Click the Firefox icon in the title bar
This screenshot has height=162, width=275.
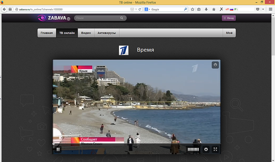(2, 2)
